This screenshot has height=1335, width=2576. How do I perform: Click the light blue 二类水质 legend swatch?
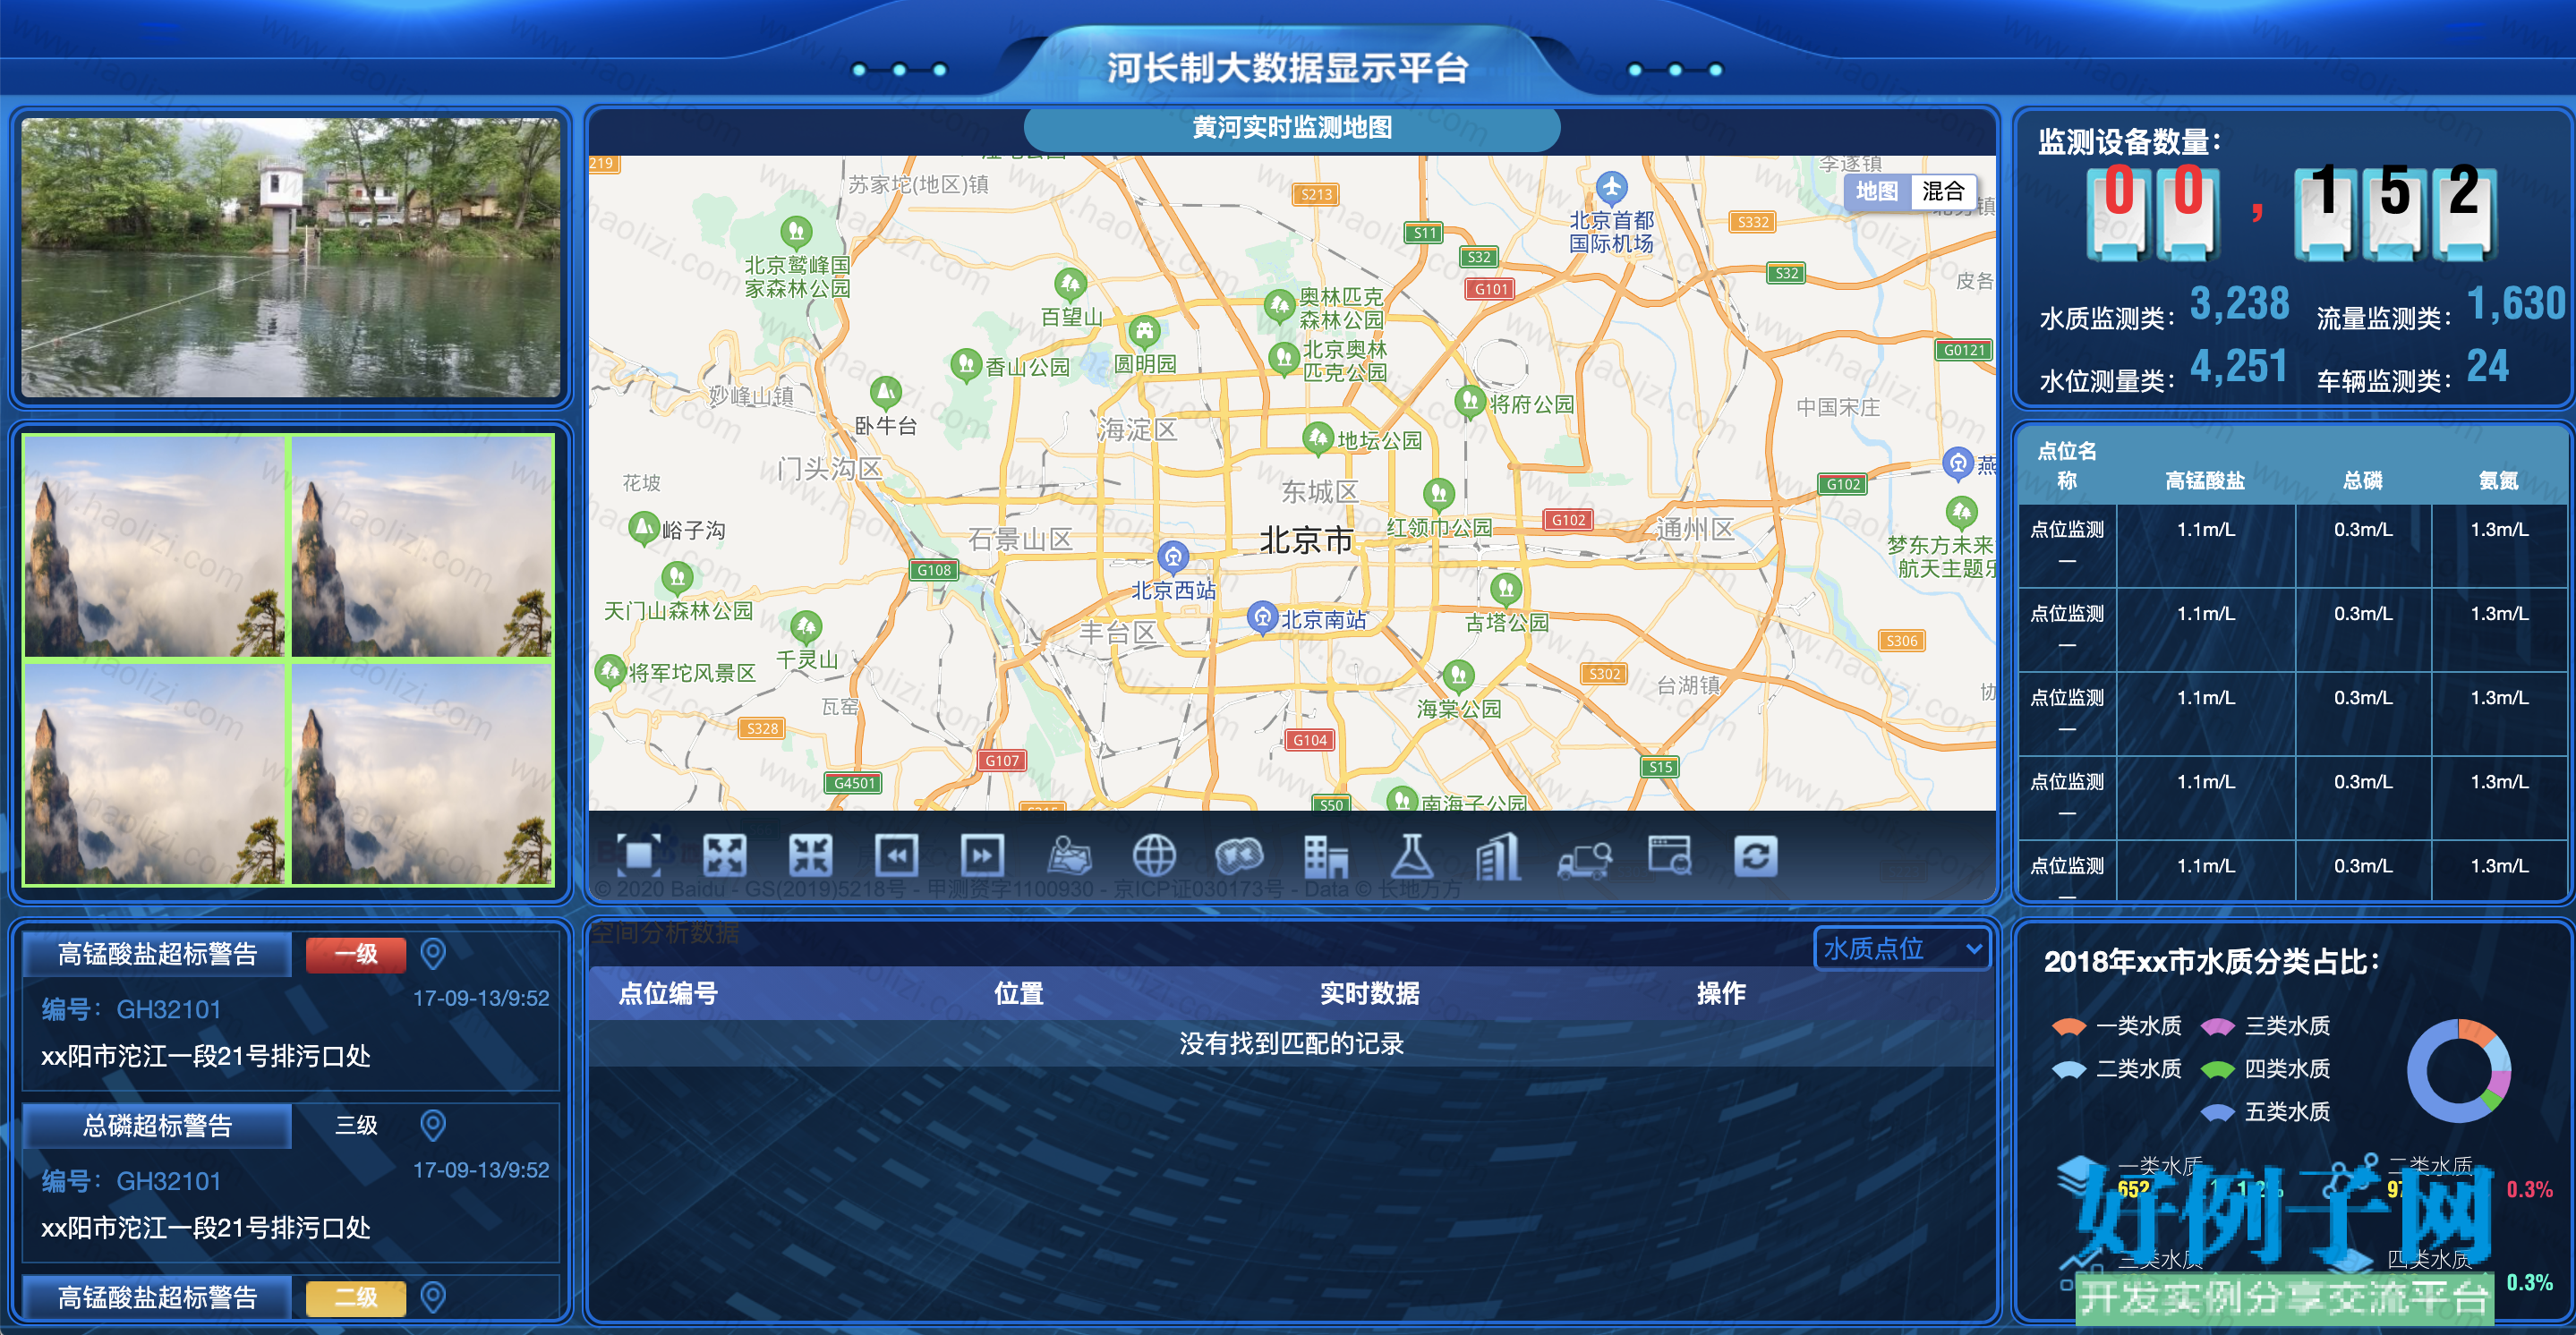pos(2068,1070)
